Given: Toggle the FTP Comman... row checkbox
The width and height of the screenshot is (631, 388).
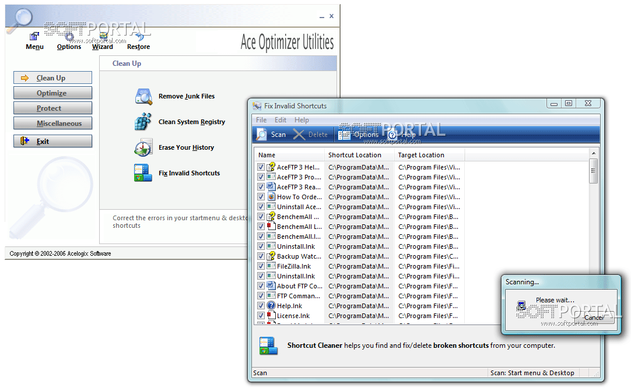Looking at the screenshot, I should (x=261, y=296).
